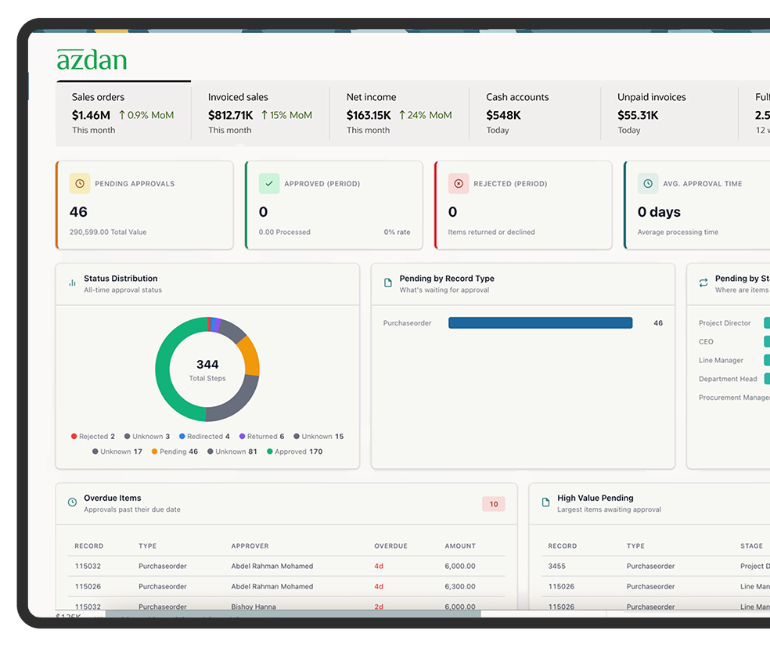The width and height of the screenshot is (770, 648).
Task: Toggle the Rejected legend item in donut chart
Action: (93, 437)
